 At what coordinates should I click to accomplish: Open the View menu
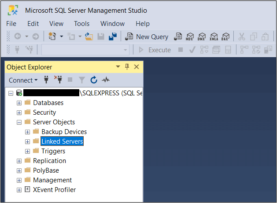pyautogui.click(x=56, y=24)
